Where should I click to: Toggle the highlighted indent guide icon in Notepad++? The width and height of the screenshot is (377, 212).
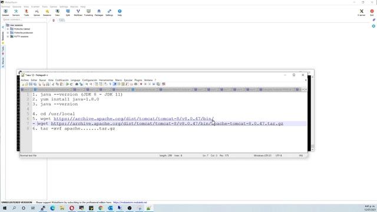click(114, 84)
